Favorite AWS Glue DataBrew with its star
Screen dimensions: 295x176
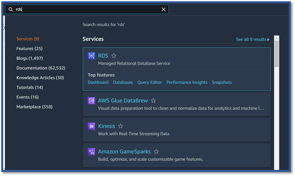(153, 101)
